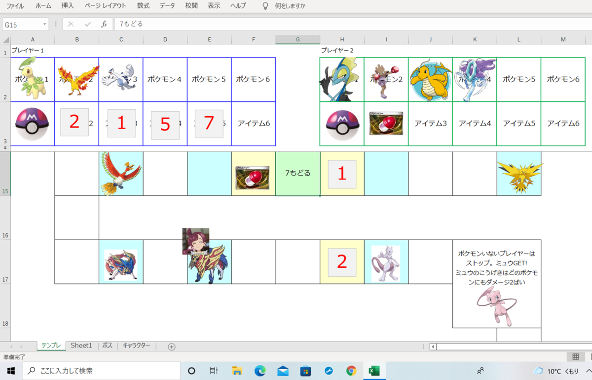Viewport: 592px width, 380px height.
Task: Click the 何をしますか search lightbulb
Action: click(x=265, y=6)
